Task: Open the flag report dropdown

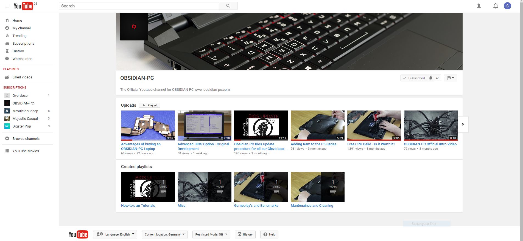Action: [451, 78]
